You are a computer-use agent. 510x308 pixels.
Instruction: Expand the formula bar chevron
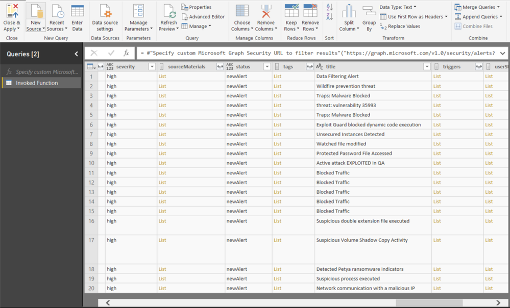pyautogui.click(x=502, y=53)
